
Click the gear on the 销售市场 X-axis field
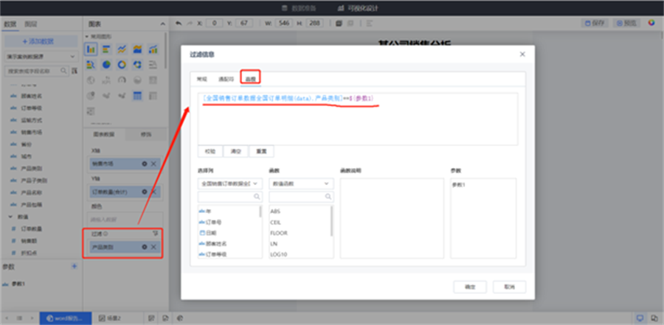[x=145, y=164]
